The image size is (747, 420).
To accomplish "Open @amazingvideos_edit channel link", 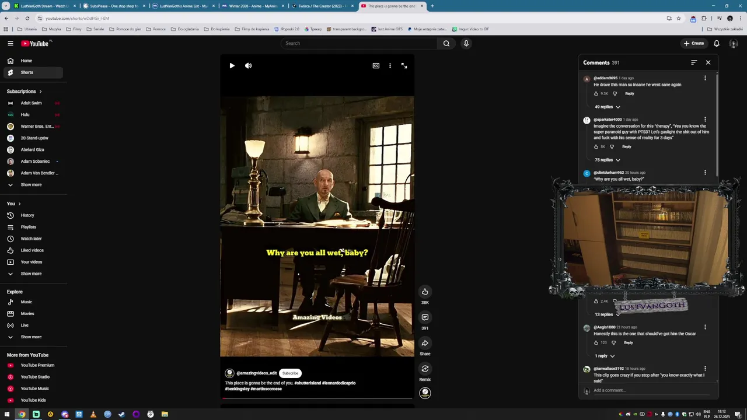I will [256, 373].
